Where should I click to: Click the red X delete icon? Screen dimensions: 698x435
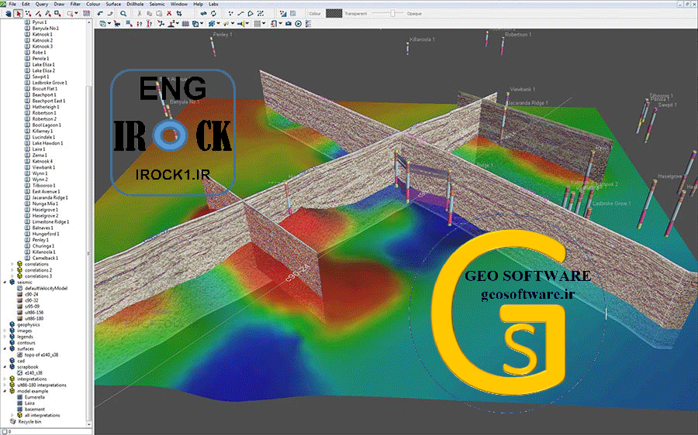coord(169,13)
